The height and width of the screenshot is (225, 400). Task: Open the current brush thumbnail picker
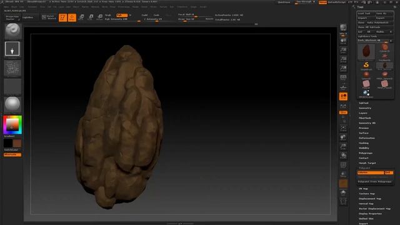coord(12,31)
